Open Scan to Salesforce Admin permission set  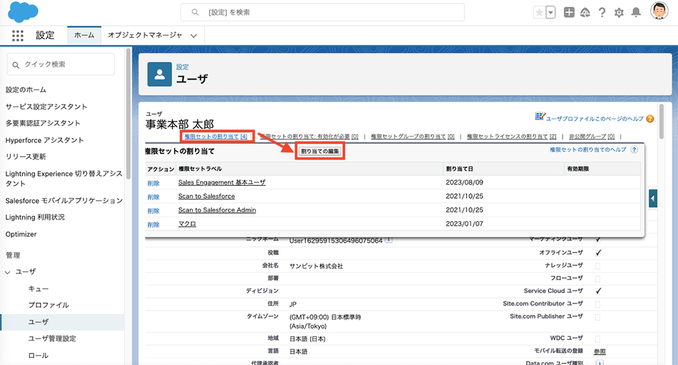pos(217,210)
